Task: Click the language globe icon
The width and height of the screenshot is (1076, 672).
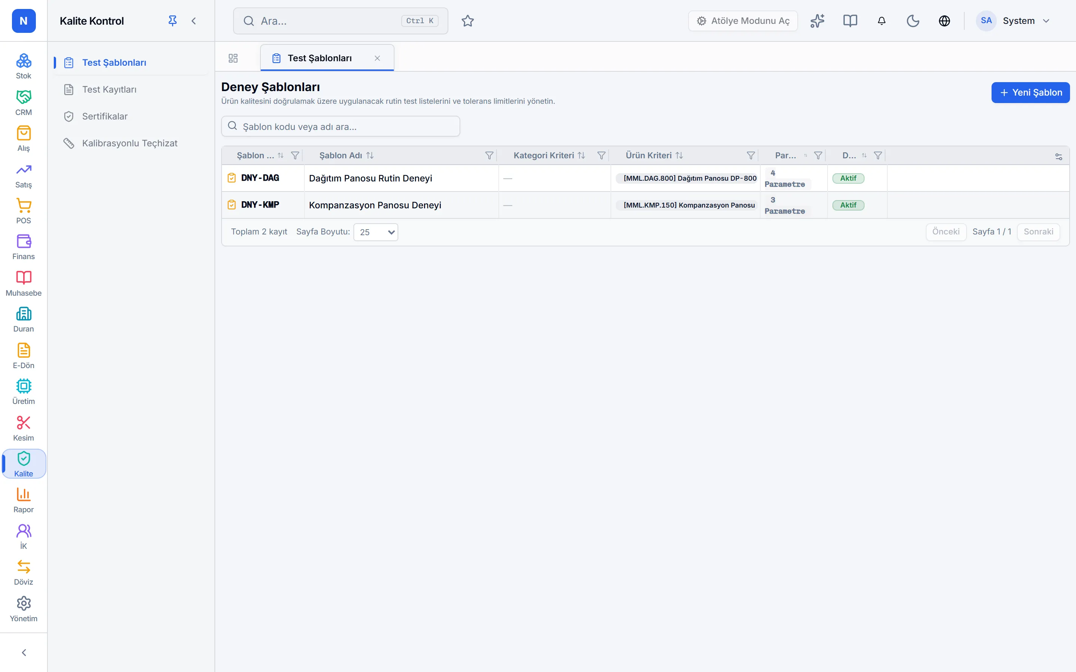Action: [944, 21]
